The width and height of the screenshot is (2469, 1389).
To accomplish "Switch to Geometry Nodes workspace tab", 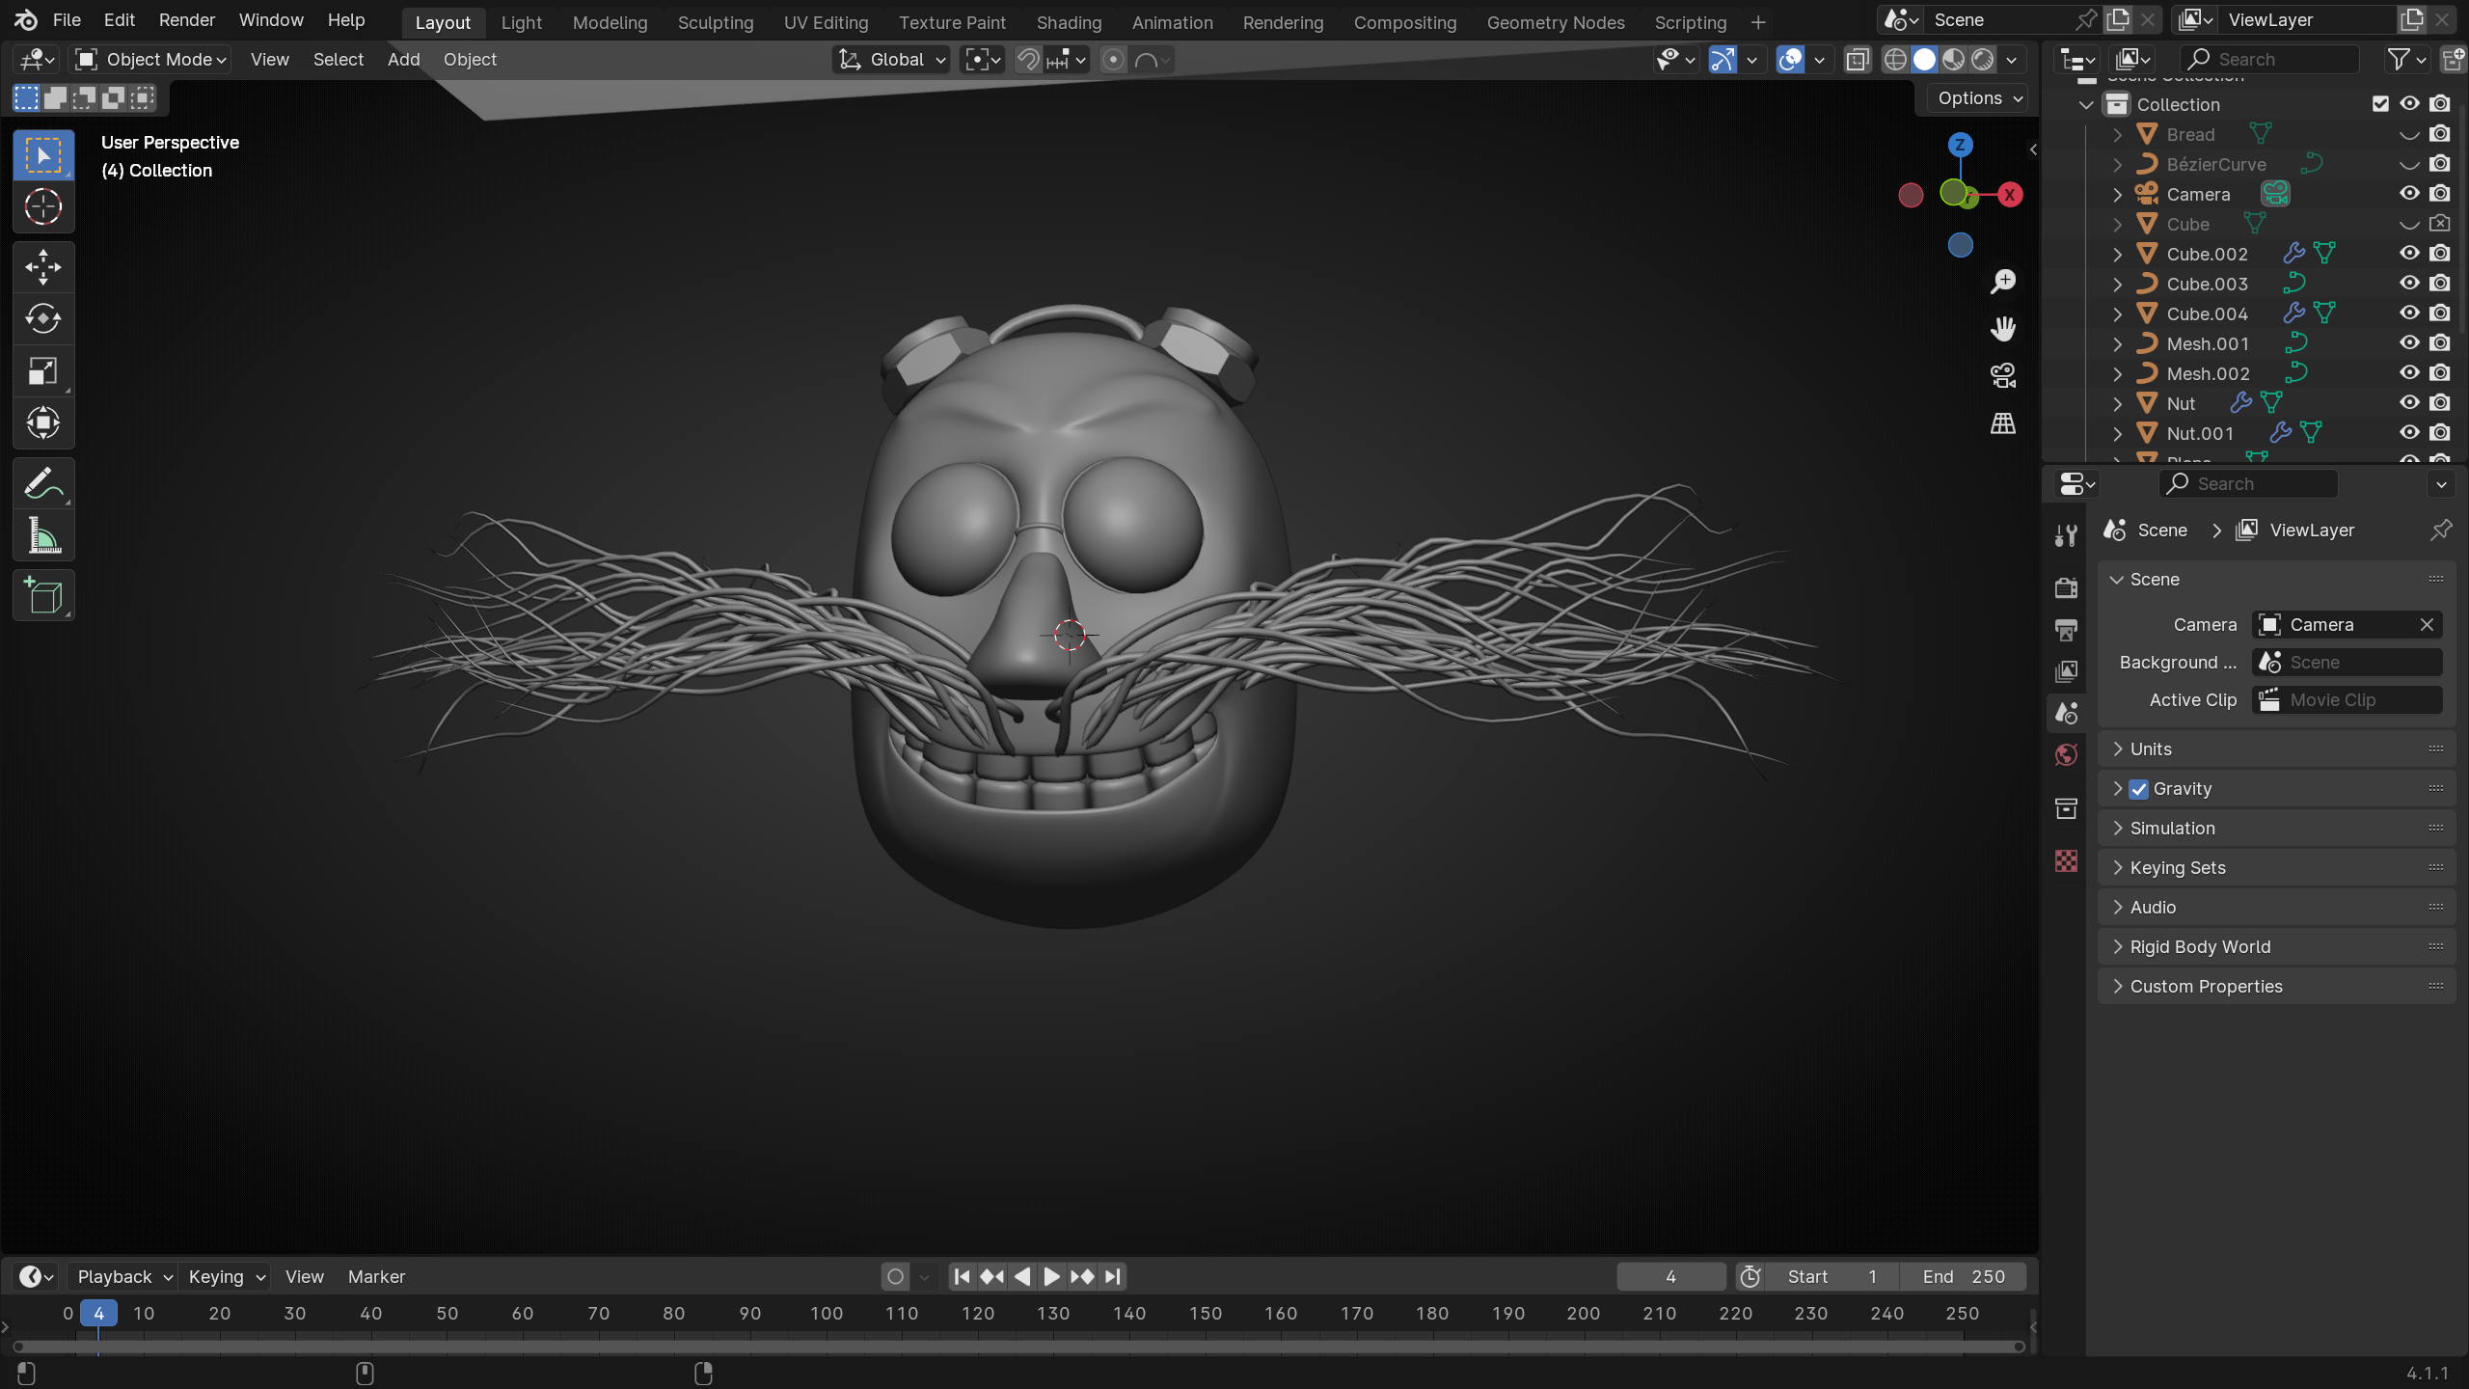I will tap(1556, 22).
